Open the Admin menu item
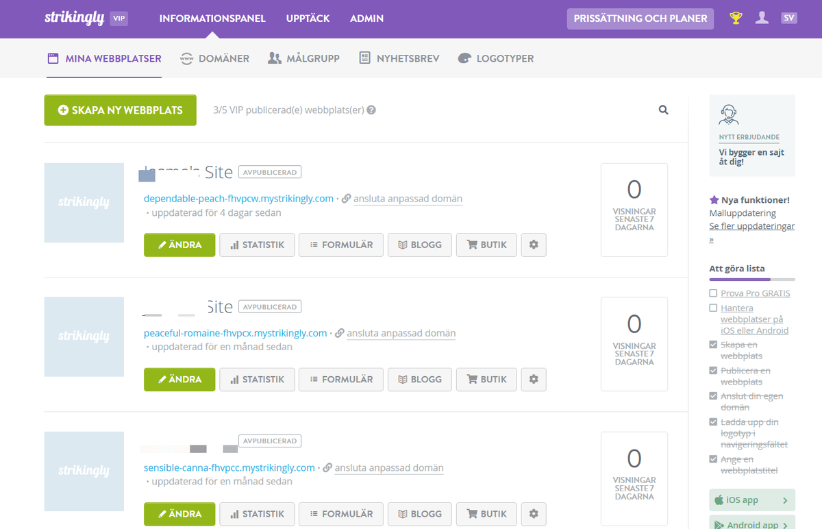822x529 pixels. (366, 19)
